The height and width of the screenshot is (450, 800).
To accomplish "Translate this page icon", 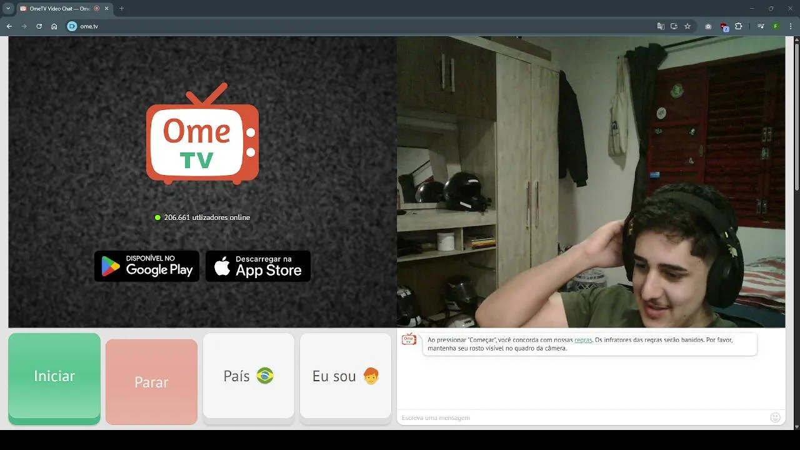I will [661, 26].
